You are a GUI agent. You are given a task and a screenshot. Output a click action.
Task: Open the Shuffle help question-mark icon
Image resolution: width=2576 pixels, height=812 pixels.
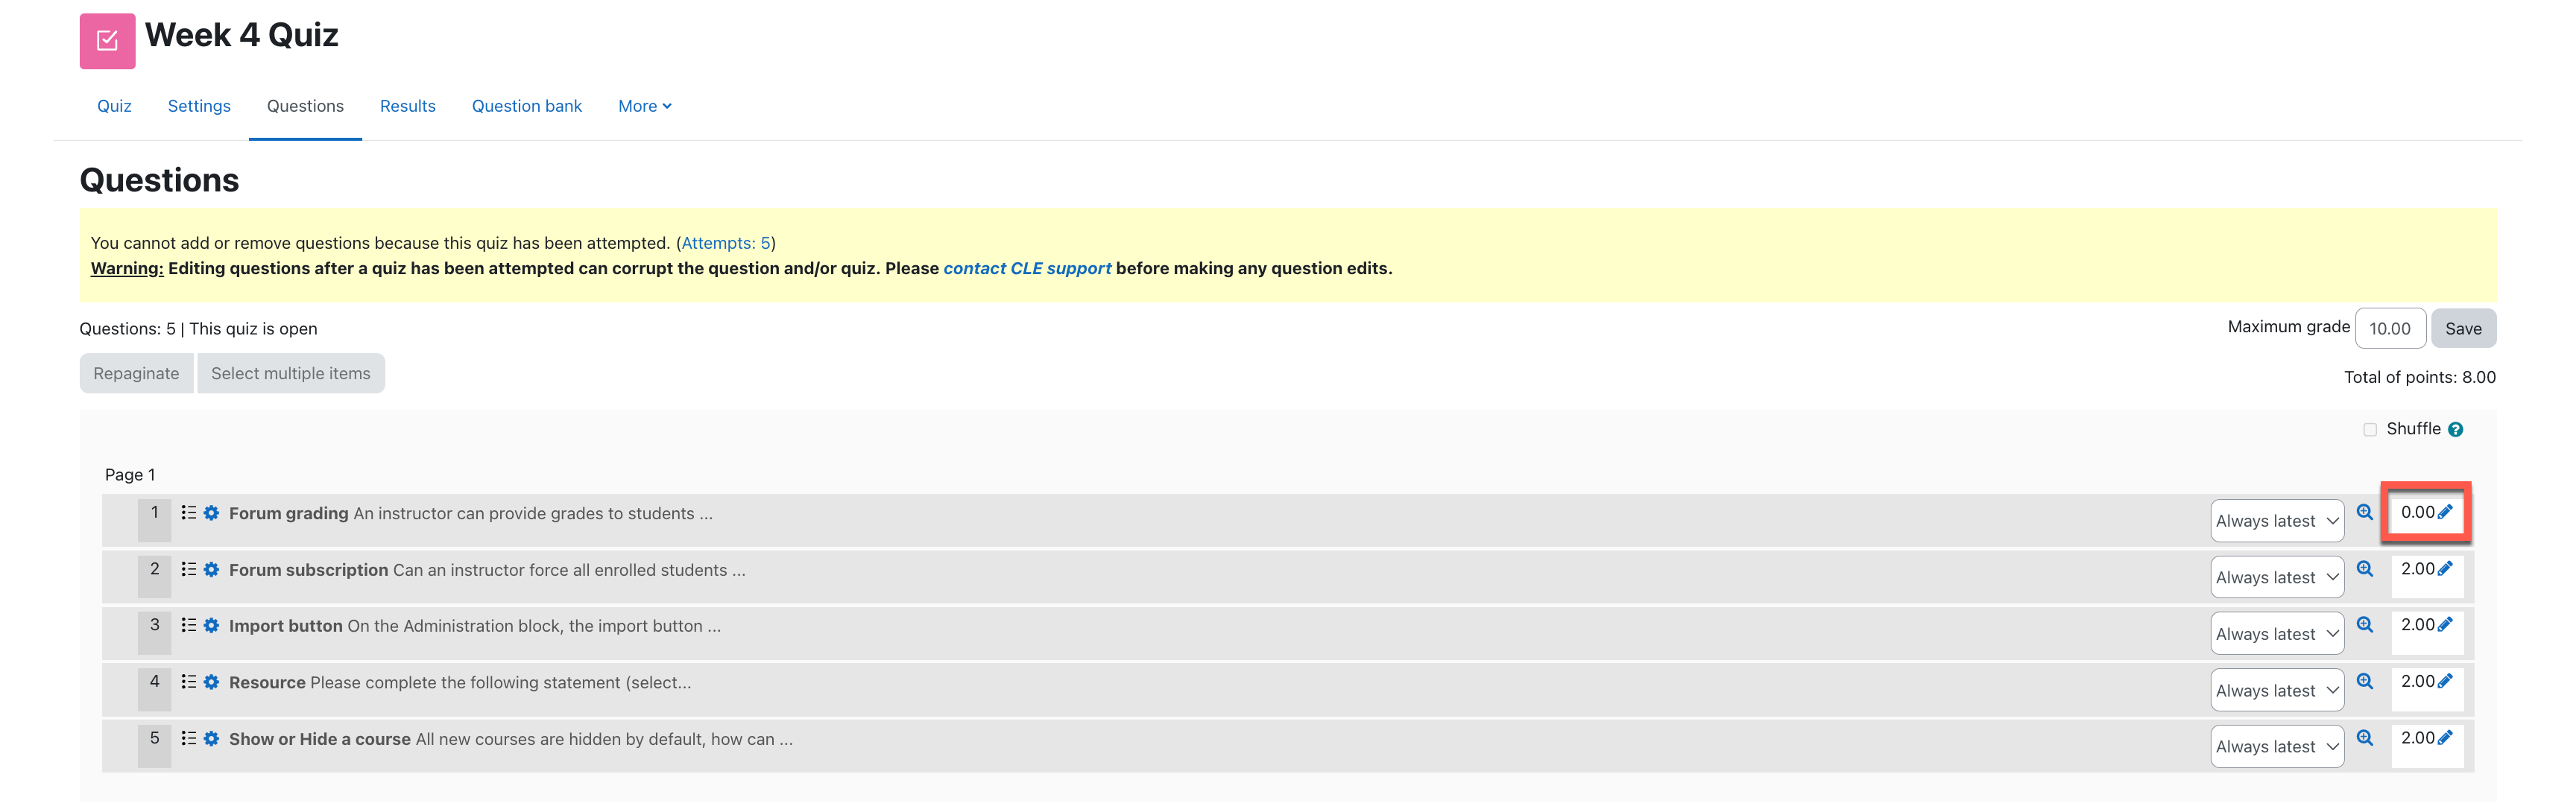(2455, 429)
